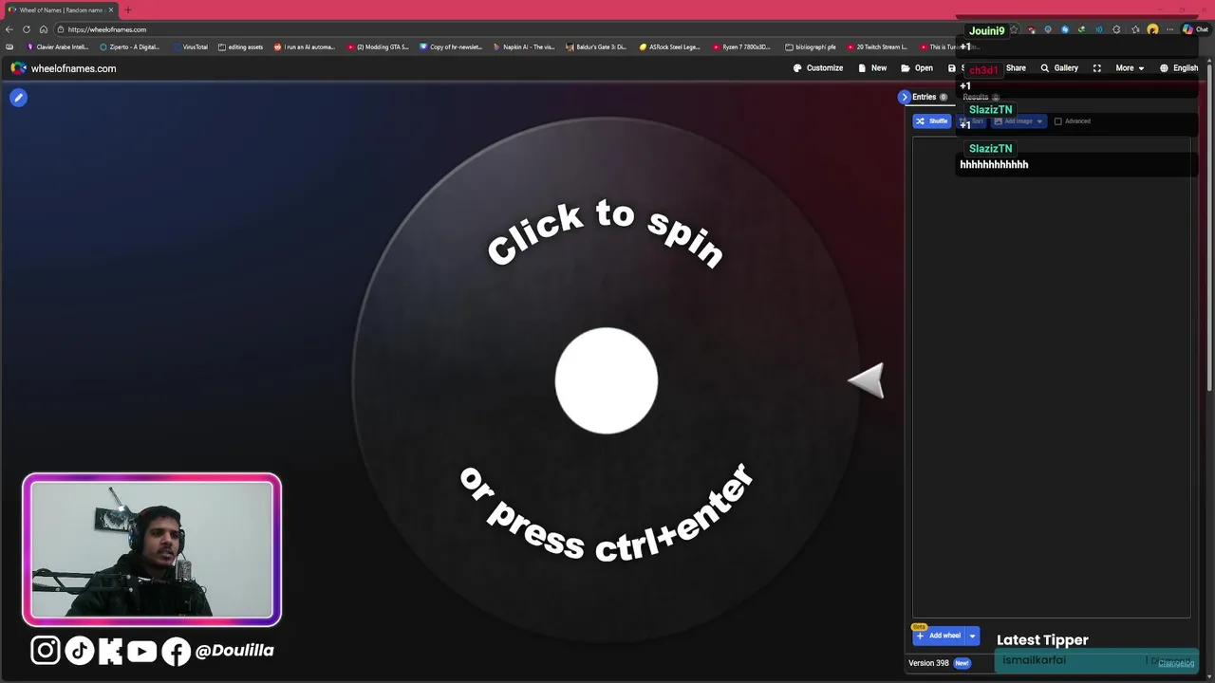Reload the current page

coord(27,29)
